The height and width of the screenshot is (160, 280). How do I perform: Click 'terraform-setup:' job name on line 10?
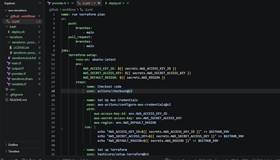(83, 55)
